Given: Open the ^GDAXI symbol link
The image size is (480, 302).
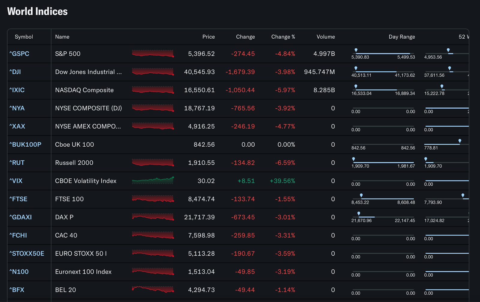Looking at the screenshot, I should (x=20, y=217).
